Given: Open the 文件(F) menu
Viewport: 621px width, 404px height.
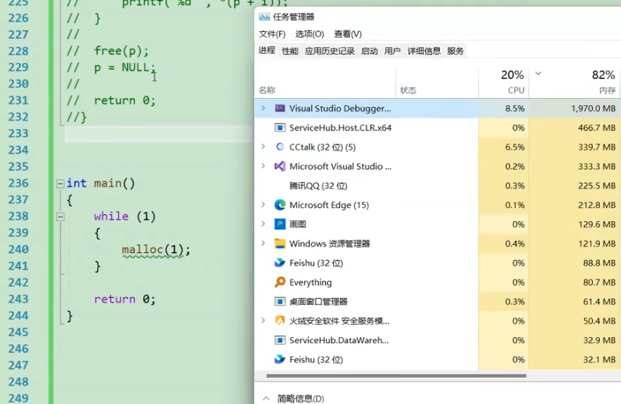Looking at the screenshot, I should coord(272,34).
